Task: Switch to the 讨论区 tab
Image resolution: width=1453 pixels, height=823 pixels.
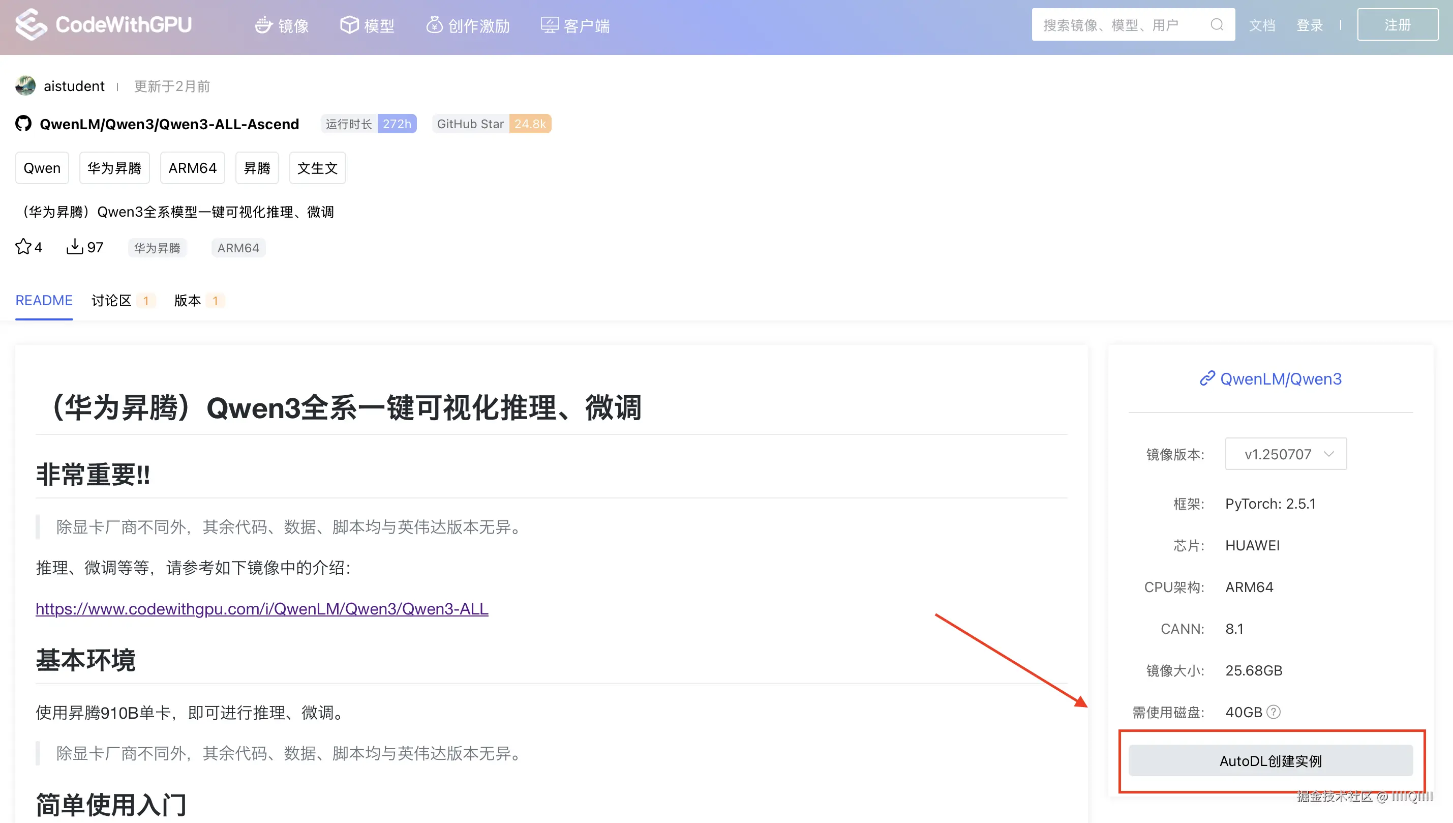Action: [x=111, y=300]
